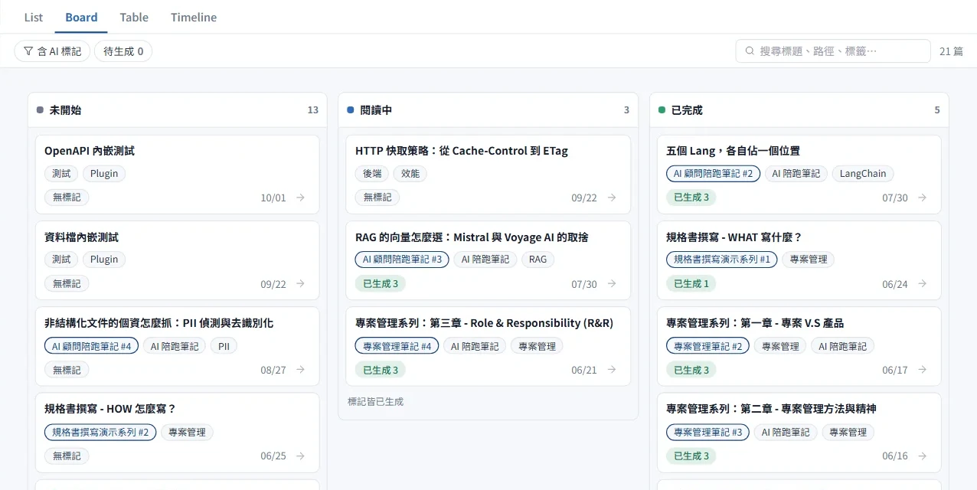Switch to the Table view tab
This screenshot has width=977, height=490.
(134, 17)
